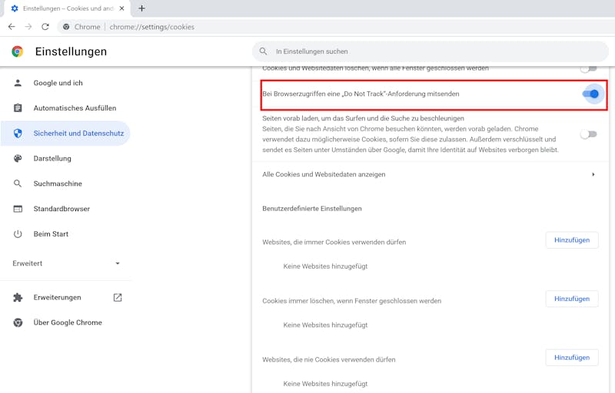Open Automatisches Ausfüllen clipboard icon
This screenshot has width=615, height=393.
pos(18,108)
